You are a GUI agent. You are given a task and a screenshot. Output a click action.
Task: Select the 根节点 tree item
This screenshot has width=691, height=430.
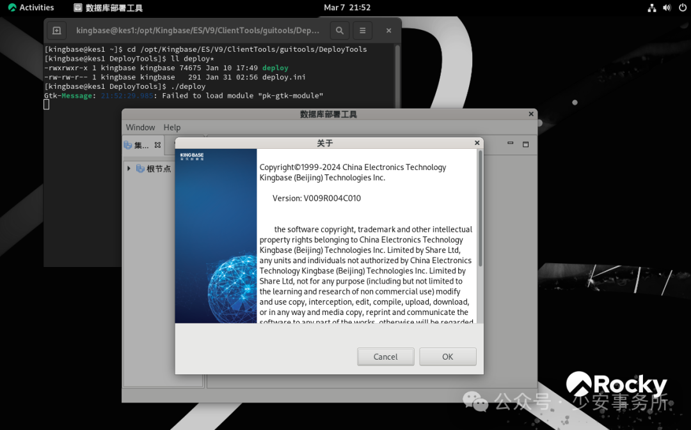click(158, 169)
